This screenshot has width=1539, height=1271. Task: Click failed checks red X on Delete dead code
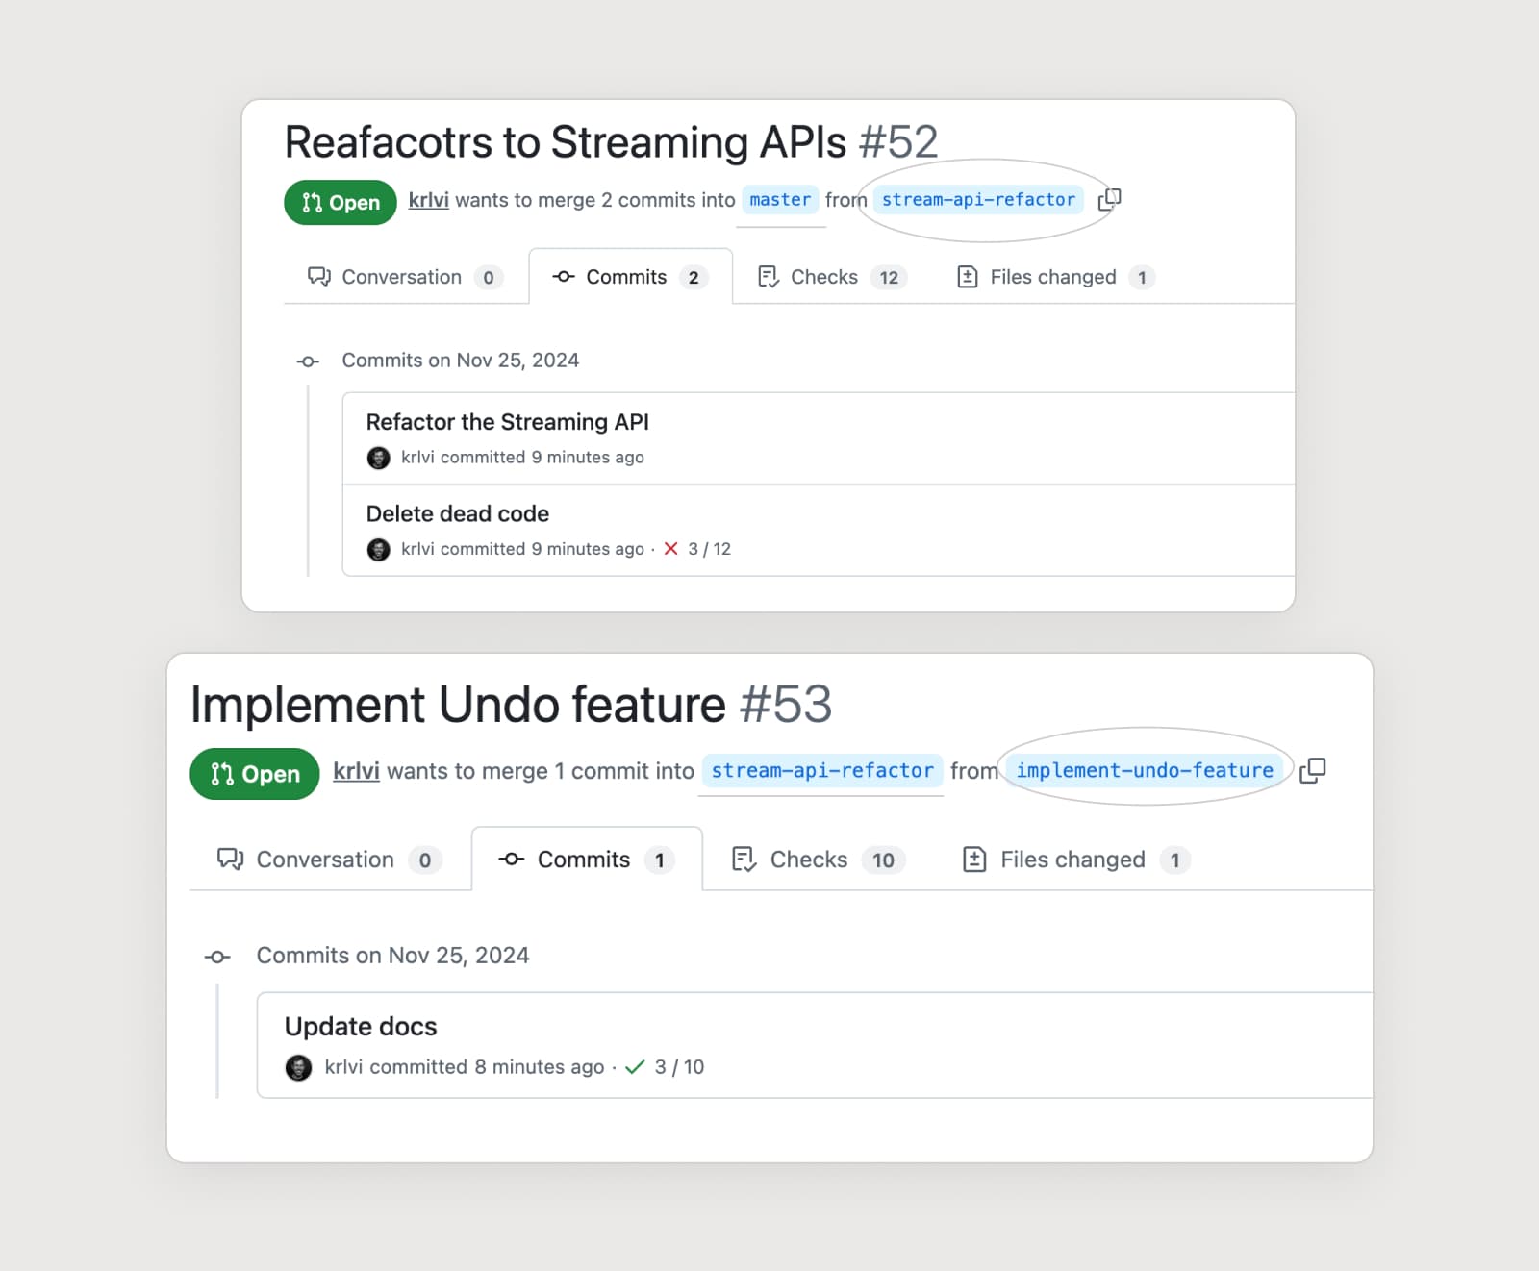(671, 549)
